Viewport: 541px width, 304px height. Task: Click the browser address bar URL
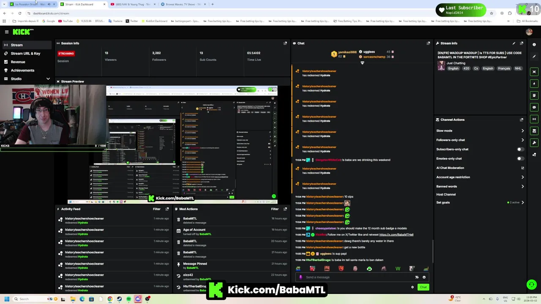pos(51,13)
